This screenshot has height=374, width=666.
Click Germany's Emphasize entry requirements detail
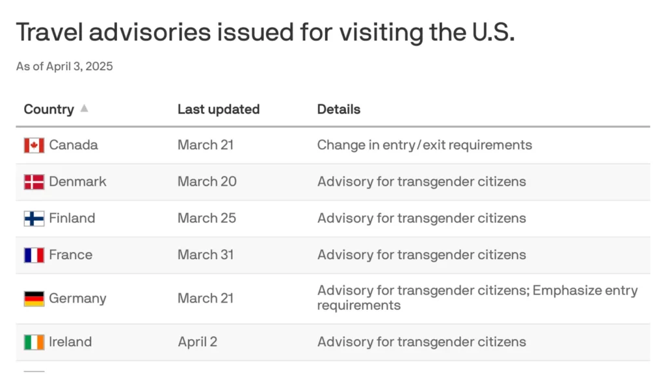[x=477, y=297]
